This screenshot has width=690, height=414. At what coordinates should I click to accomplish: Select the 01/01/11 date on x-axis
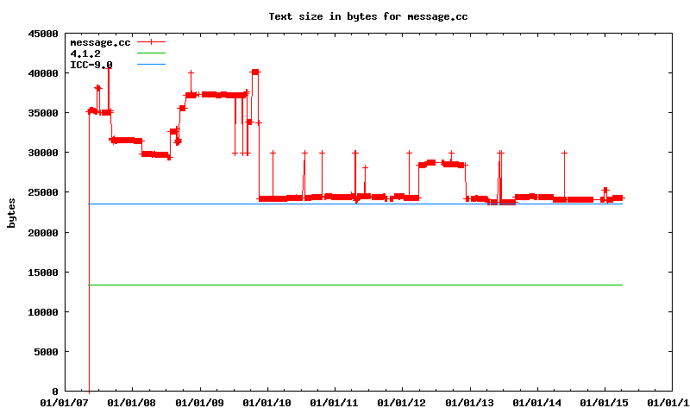(x=335, y=403)
